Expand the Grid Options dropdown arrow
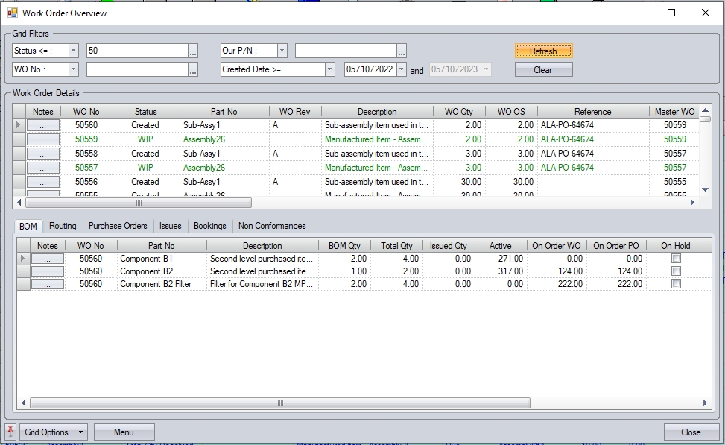Screen dimensions: 725x445 coord(81,432)
